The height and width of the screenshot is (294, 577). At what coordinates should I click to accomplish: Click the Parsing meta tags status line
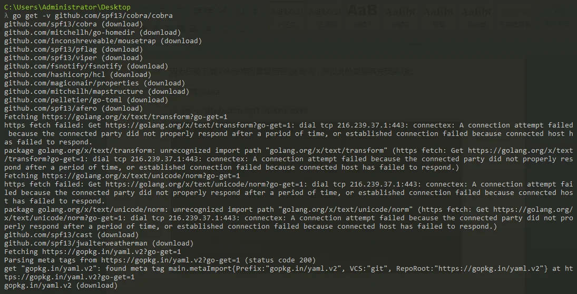pyautogui.click(x=160, y=260)
